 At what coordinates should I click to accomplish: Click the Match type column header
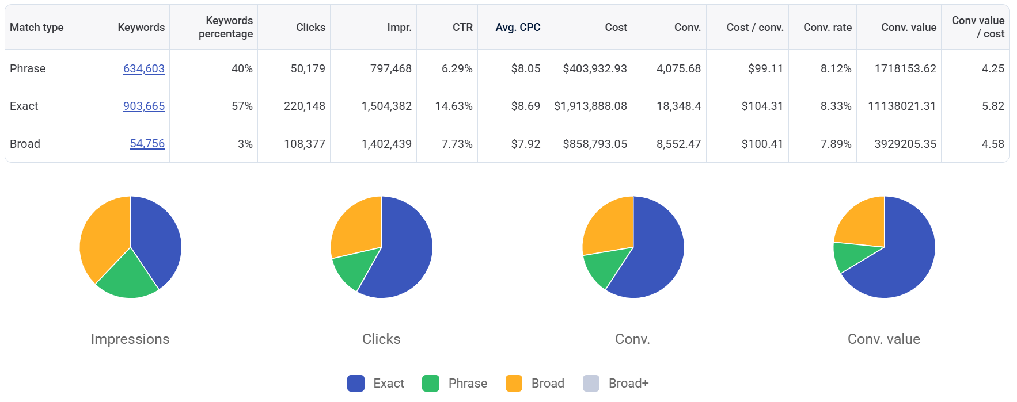pyautogui.click(x=37, y=27)
